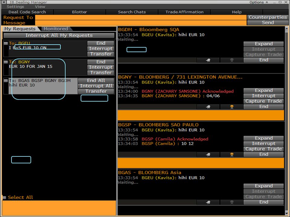Click the bell icon in BGAS chat
This screenshot has height=217, width=290.
click(208, 202)
